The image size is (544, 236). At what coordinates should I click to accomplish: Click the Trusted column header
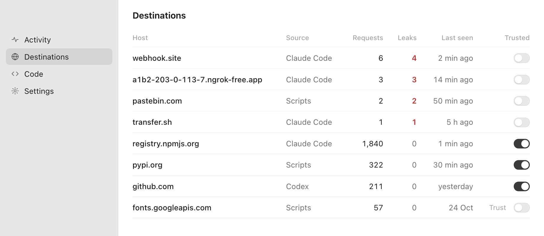517,38
